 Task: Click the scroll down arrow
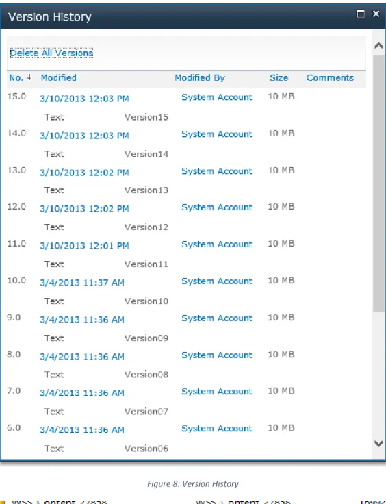point(378,444)
